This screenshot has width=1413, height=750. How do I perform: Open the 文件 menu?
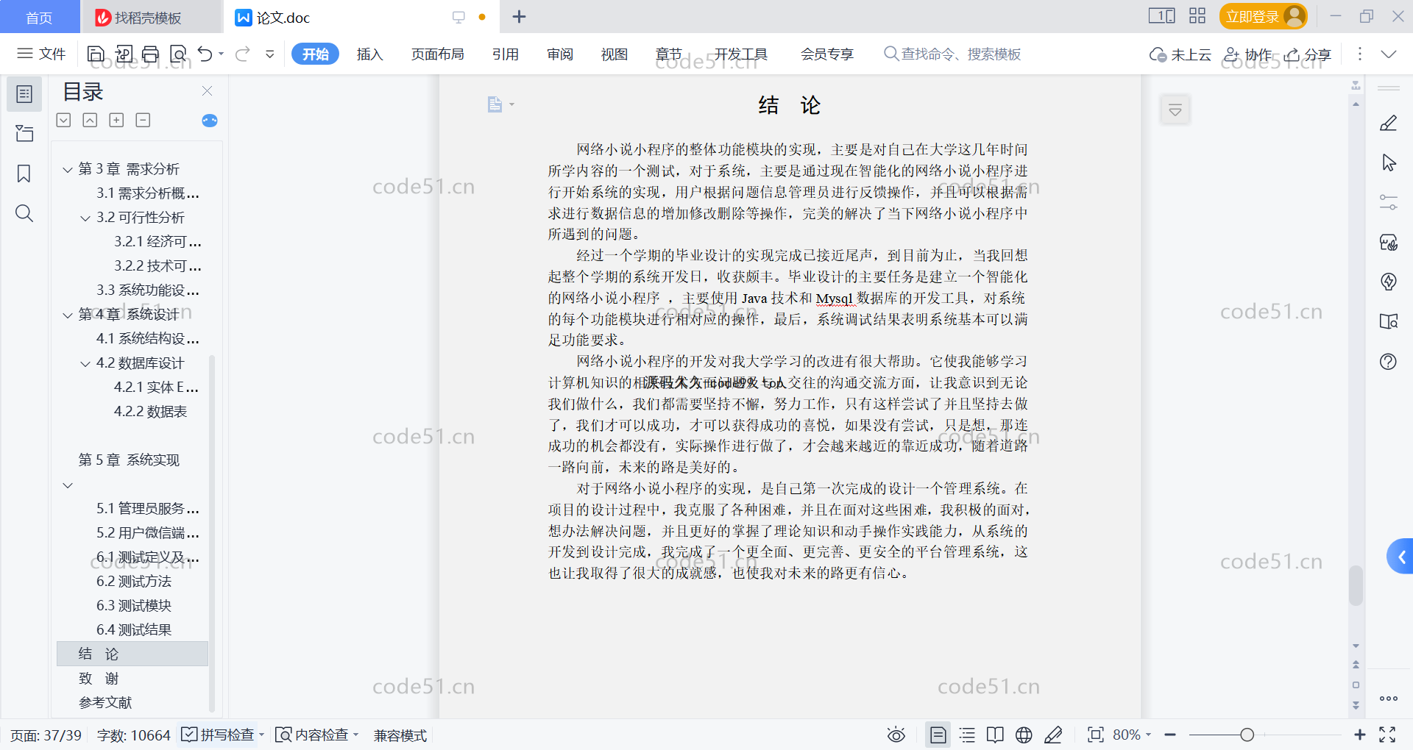pyautogui.click(x=42, y=54)
